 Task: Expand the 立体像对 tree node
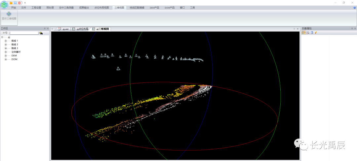point(6,52)
